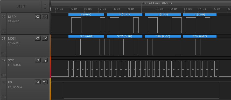Grab the CS channel drag handle dots
231x100 pixels.
(4, 97)
